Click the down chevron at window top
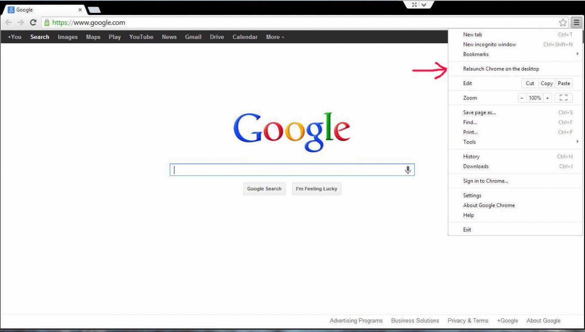The height and width of the screenshot is (332, 585). (424, 4)
